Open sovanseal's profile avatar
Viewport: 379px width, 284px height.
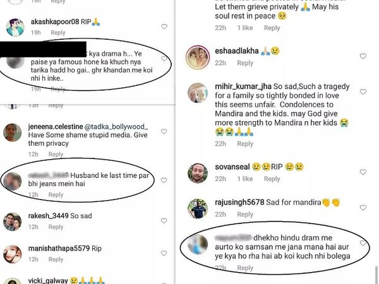197,172
